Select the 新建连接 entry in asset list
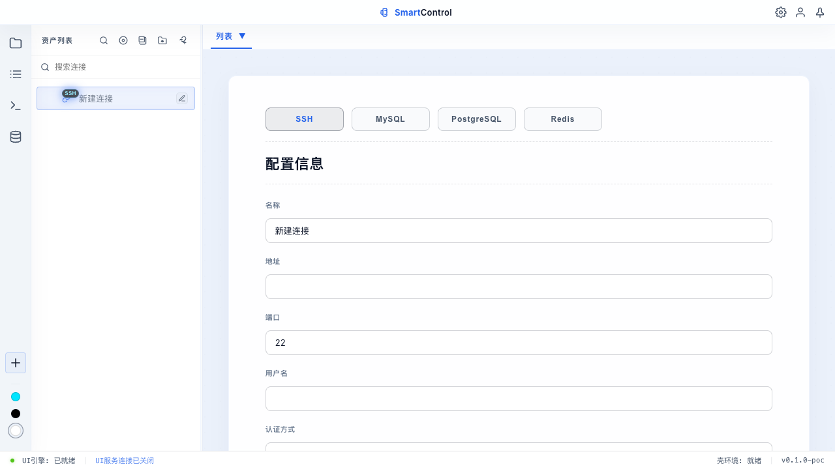 coord(115,98)
